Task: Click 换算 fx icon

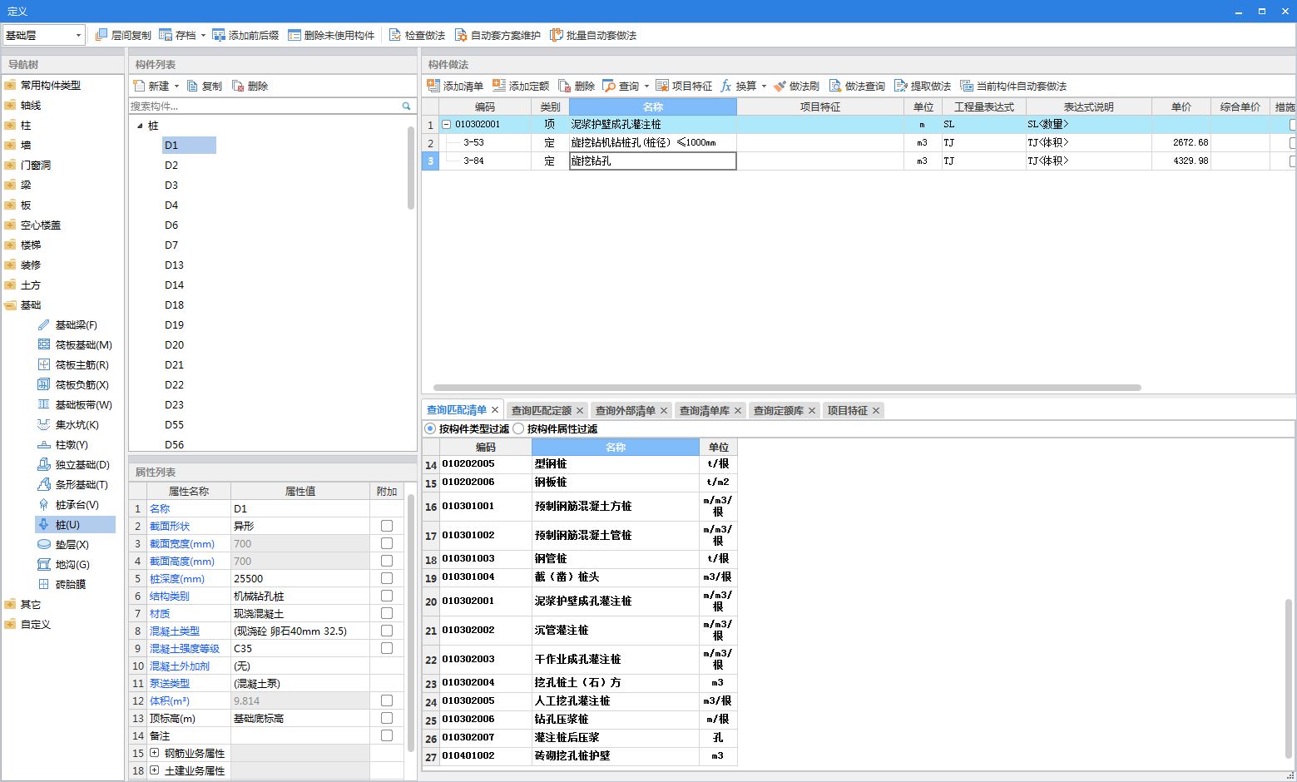Action: (x=726, y=86)
